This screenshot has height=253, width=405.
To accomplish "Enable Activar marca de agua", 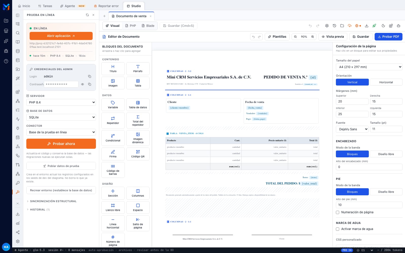I will 337,229.
